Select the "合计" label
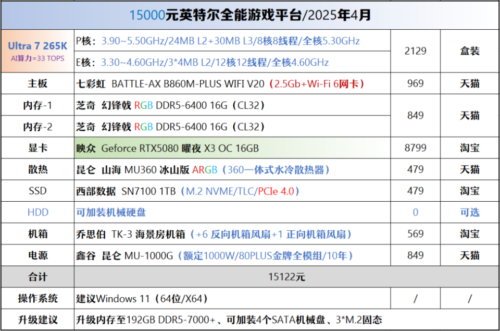This screenshot has height=331, width=500. coord(37,277)
